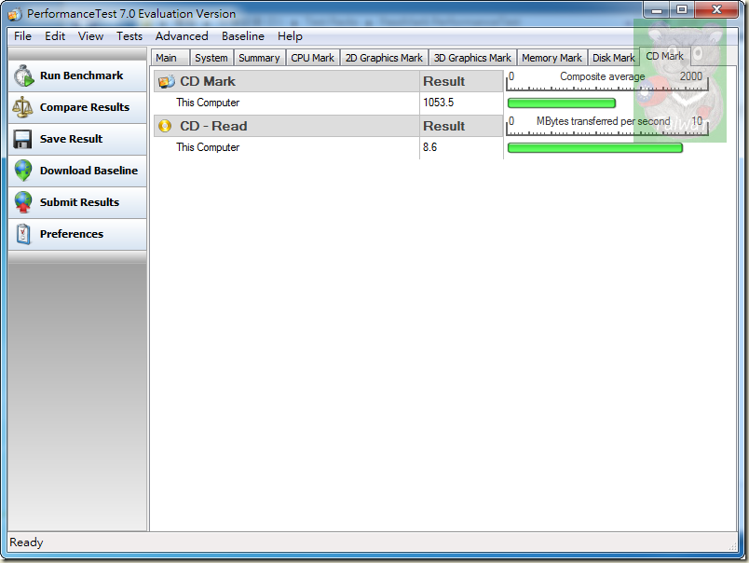
Task: Switch to the Disk Mark tab
Action: click(613, 58)
